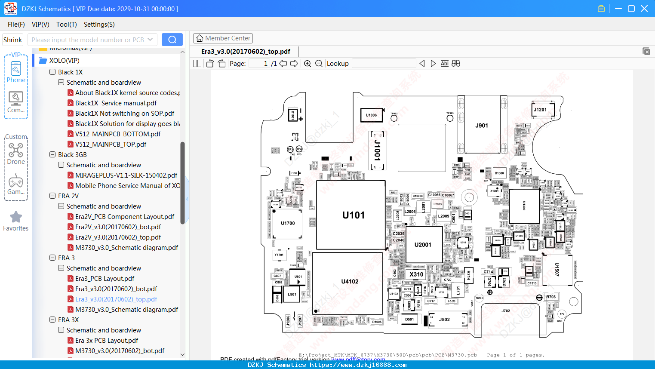655x369 pixels.
Task: Open the Member Center
Action: point(223,38)
